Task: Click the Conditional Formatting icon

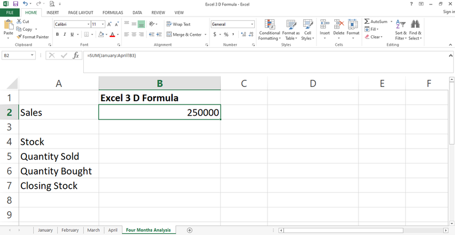Action: 270,25
